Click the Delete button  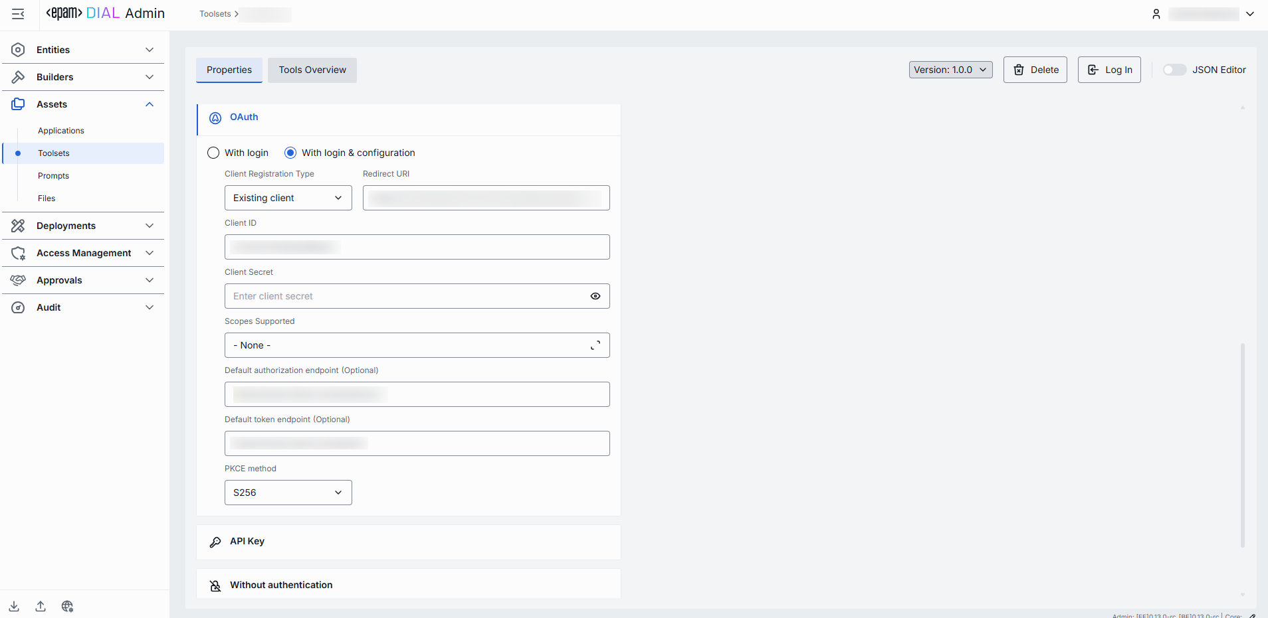(1035, 70)
